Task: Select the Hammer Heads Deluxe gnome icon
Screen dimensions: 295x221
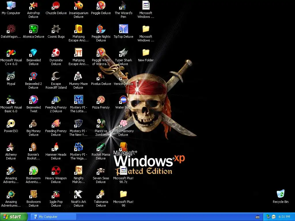Action: (x=56, y=147)
